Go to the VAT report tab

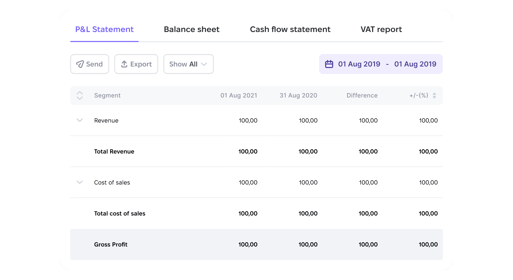pyautogui.click(x=381, y=29)
